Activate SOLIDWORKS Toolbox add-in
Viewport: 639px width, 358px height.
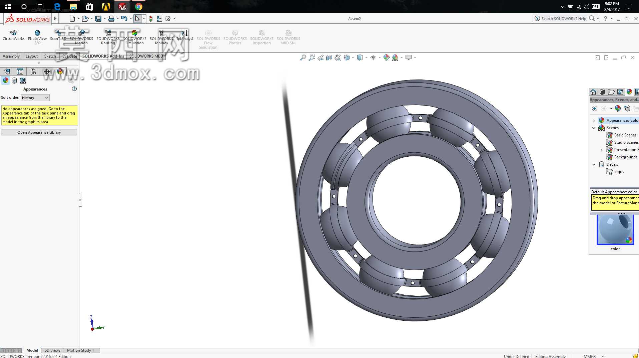point(161,37)
